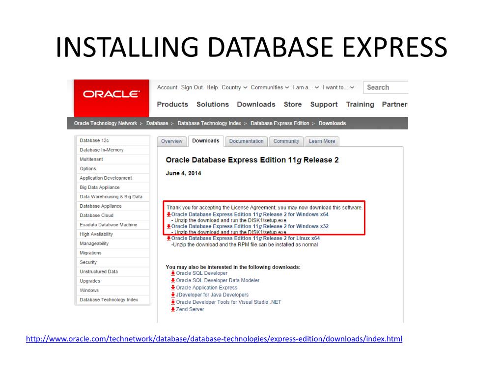Click the Oracle logo
Image resolution: width=503 pixels, height=377 pixels.
point(112,98)
